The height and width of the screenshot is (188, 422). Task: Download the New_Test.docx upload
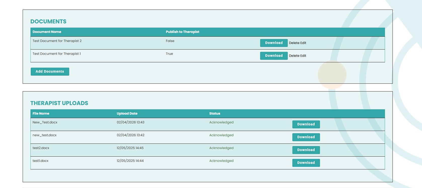pyautogui.click(x=306, y=124)
